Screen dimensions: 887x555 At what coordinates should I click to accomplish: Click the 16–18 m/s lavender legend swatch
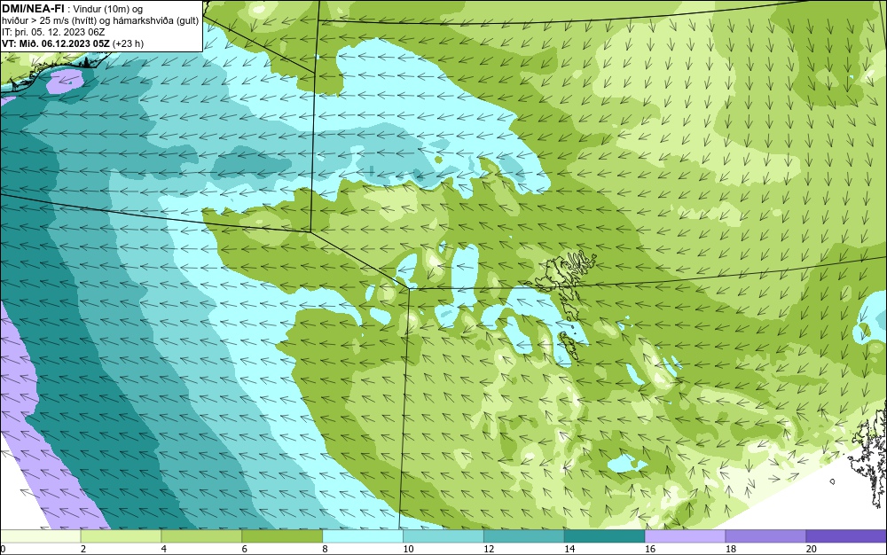click(x=685, y=535)
